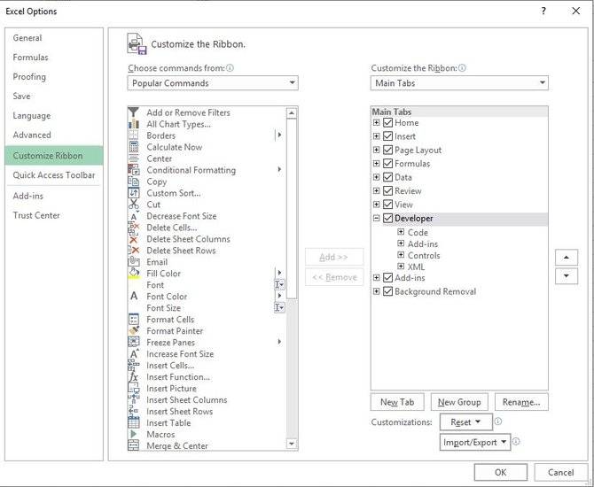Image resolution: width=594 pixels, height=487 pixels.
Task: Collapse the Developer tab tree node
Action: 376,218
